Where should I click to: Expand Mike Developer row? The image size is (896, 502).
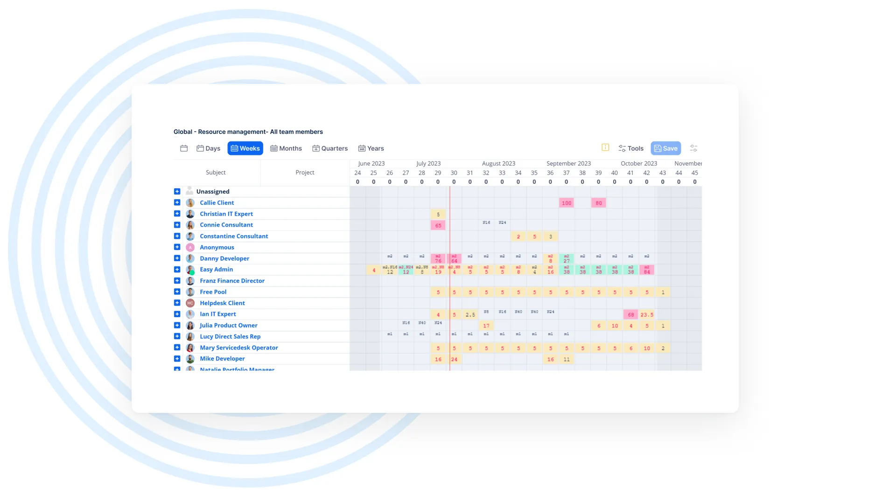coord(177,359)
